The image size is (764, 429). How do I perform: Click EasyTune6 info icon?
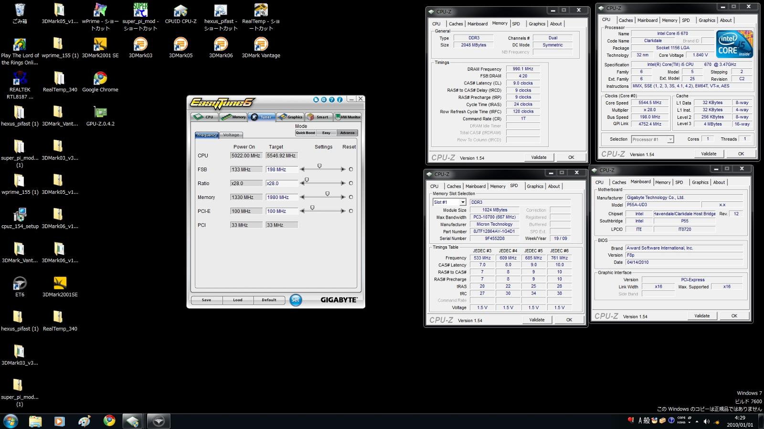pos(340,100)
